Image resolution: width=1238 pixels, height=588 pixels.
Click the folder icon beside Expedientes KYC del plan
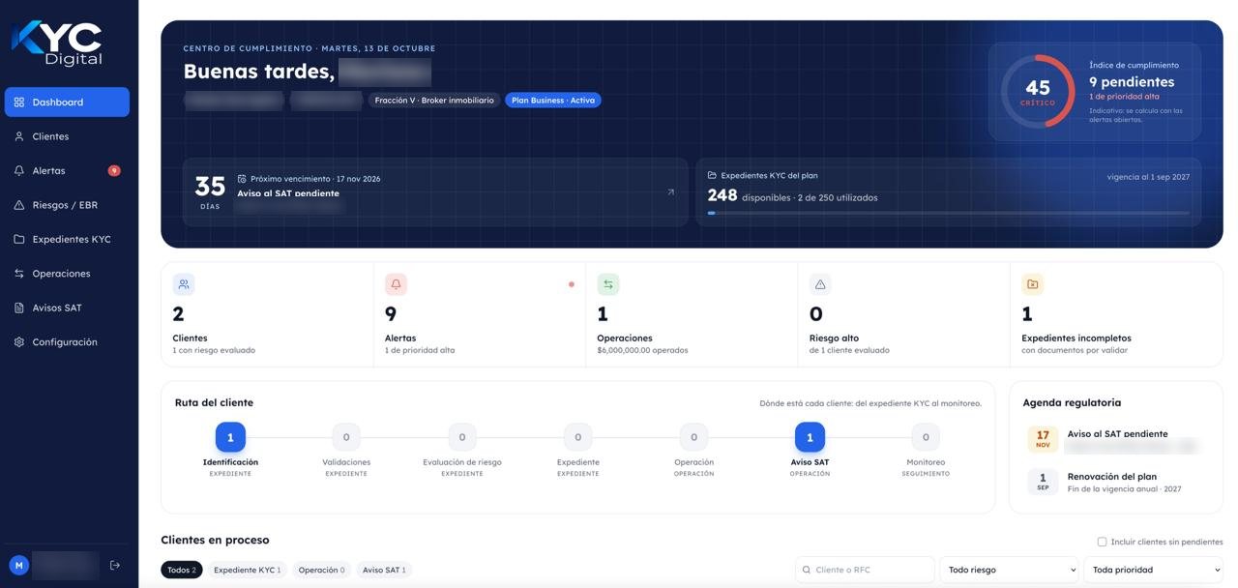(712, 176)
